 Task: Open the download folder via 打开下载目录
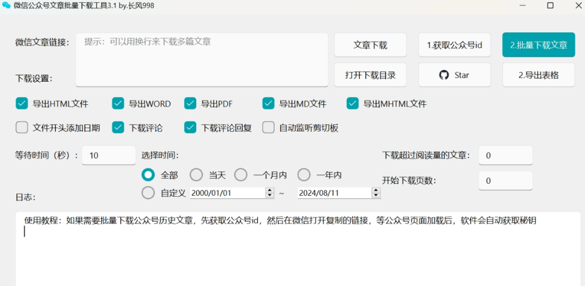click(370, 75)
